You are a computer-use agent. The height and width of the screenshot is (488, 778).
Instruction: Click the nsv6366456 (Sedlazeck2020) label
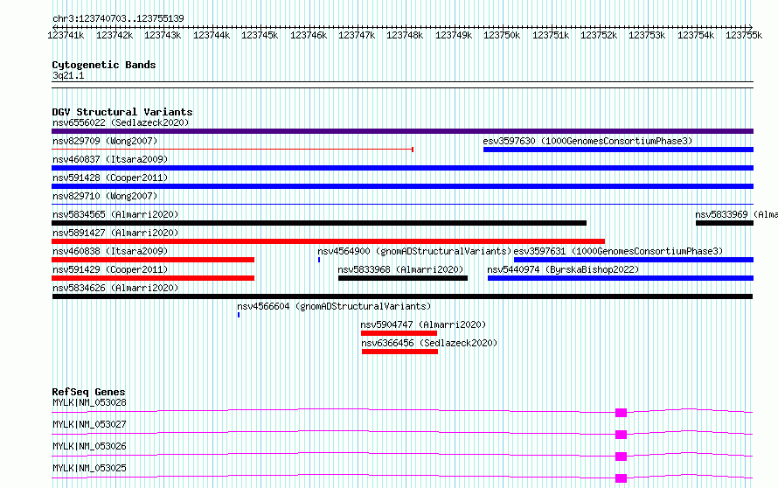(x=429, y=343)
